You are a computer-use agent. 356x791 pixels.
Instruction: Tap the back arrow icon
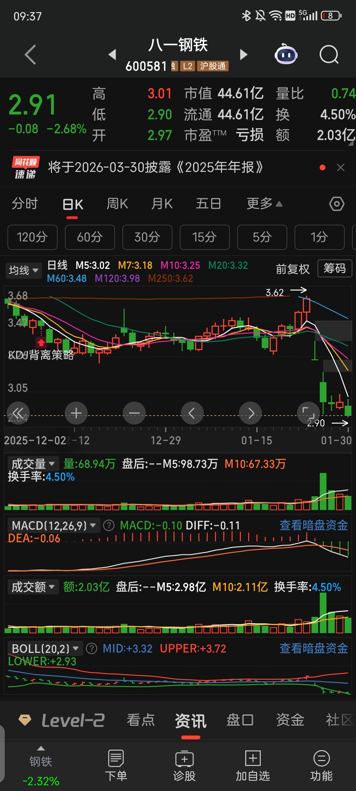[30, 55]
